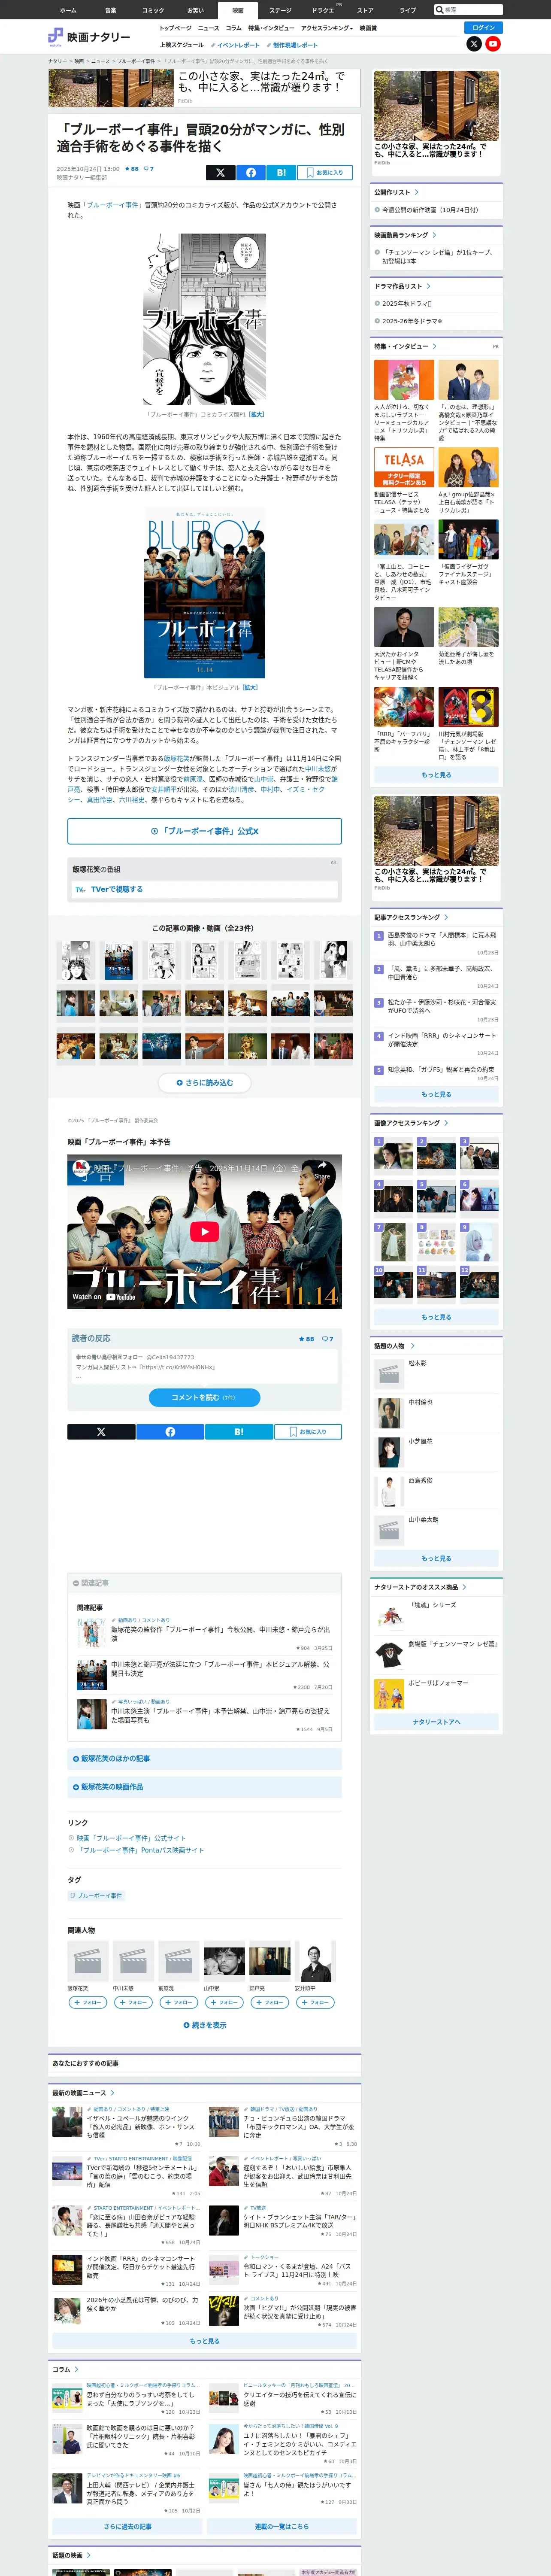This screenshot has width=551, height=2576.
Task: Click 前原滉 clapperboard thumbnail in 関連人物
Action: [179, 1961]
